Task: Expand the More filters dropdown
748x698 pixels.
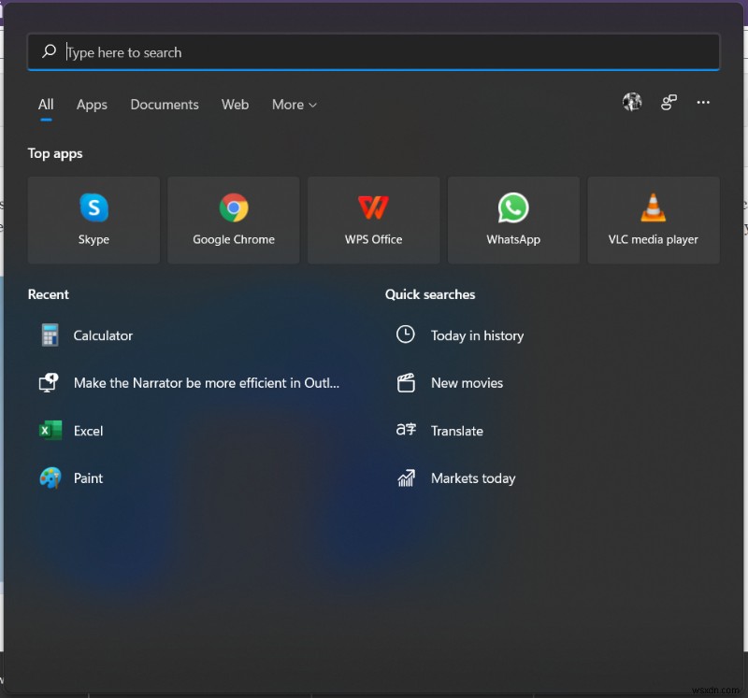Action: pos(294,105)
